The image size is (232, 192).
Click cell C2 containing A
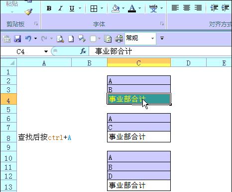139,80
